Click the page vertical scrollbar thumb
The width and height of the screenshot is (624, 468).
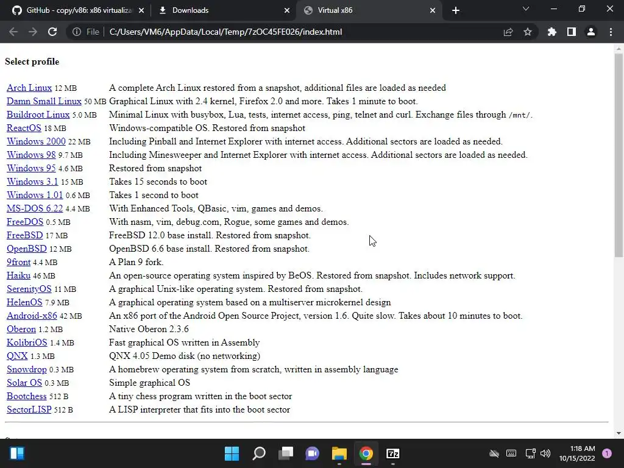coord(619,155)
